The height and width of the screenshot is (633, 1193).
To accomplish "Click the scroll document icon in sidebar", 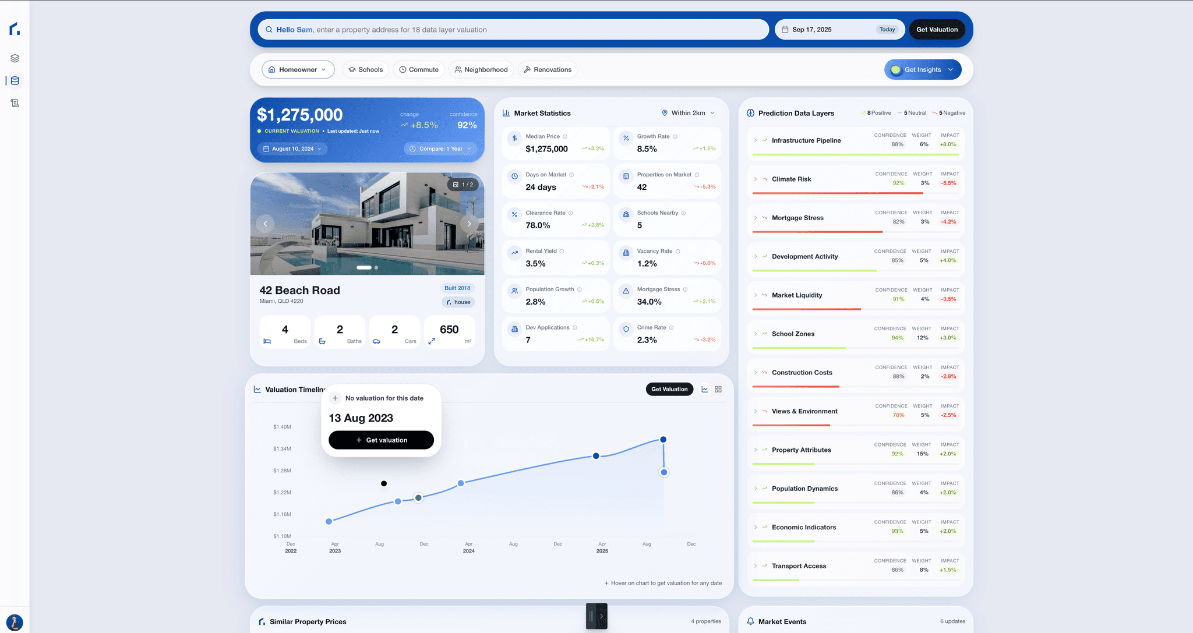I will (15, 103).
